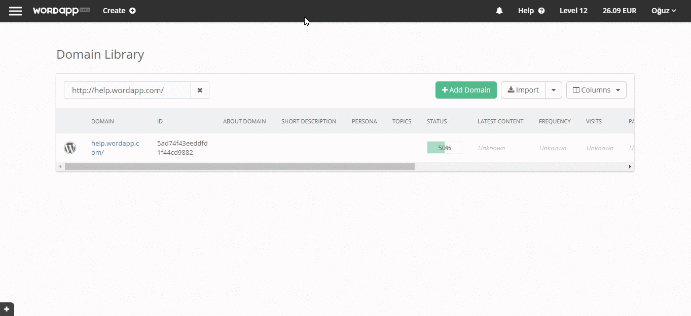This screenshot has height=316, width=691.
Task: Sort by the Persona column header
Action: coord(365,121)
